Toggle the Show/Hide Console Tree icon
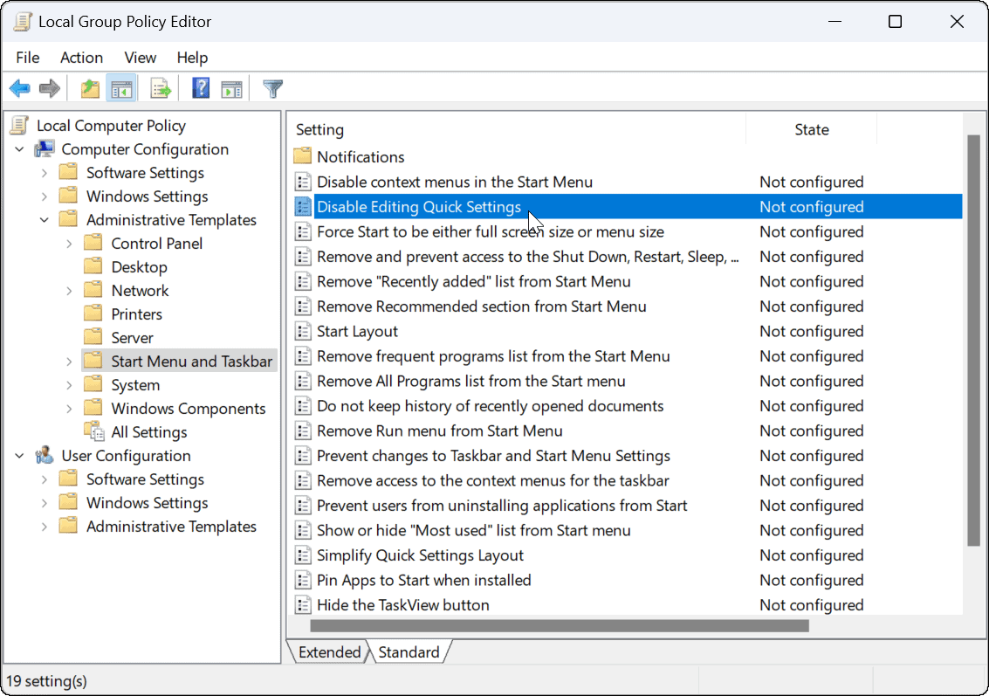Image resolution: width=989 pixels, height=696 pixels. point(120,88)
